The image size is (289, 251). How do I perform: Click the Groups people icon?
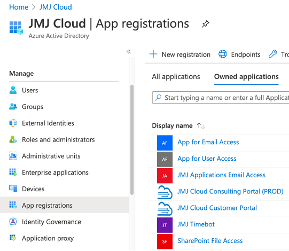coord(13,106)
